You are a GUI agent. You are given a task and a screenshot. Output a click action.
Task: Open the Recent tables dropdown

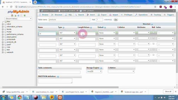coord(18,19)
